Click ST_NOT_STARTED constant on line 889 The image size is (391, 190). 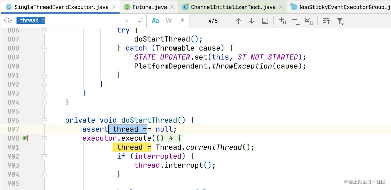click(268, 57)
